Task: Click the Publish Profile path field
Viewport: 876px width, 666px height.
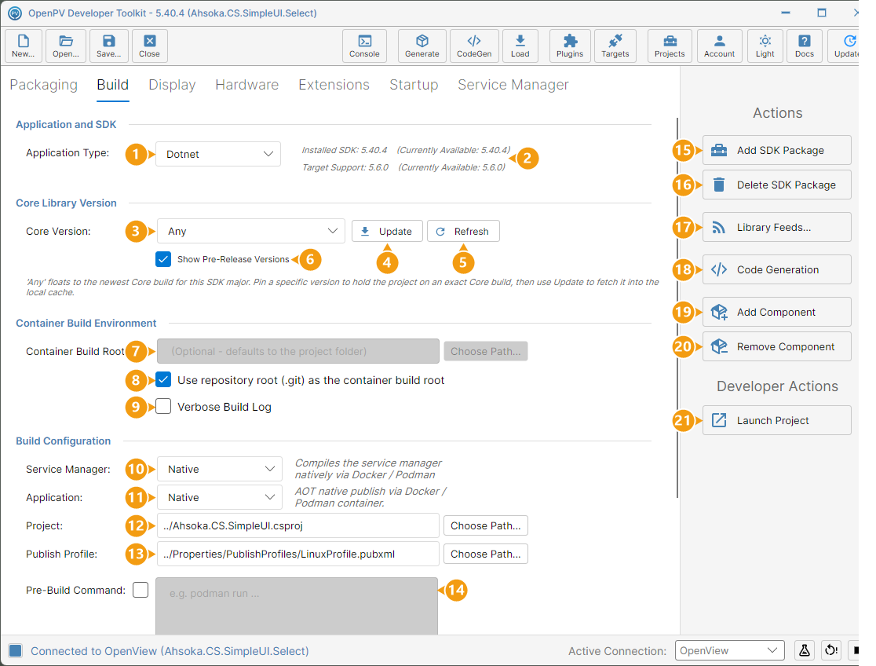Action: 297,554
